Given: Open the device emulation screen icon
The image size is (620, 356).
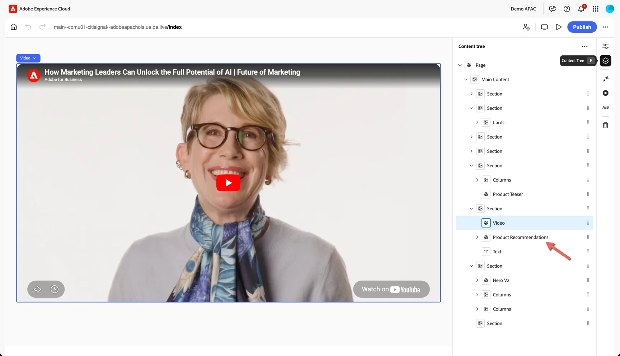Looking at the screenshot, I should tap(544, 27).
